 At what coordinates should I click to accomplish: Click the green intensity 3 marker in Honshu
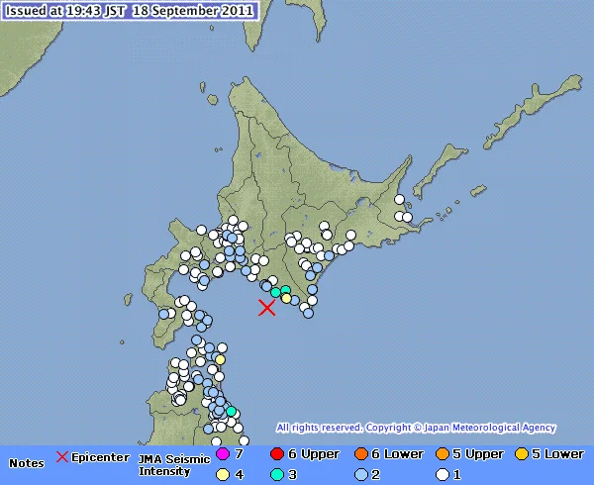click(231, 411)
